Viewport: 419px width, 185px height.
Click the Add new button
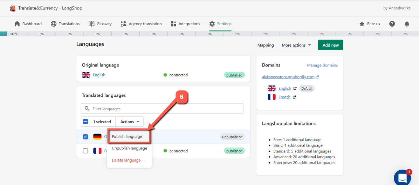tap(331, 45)
